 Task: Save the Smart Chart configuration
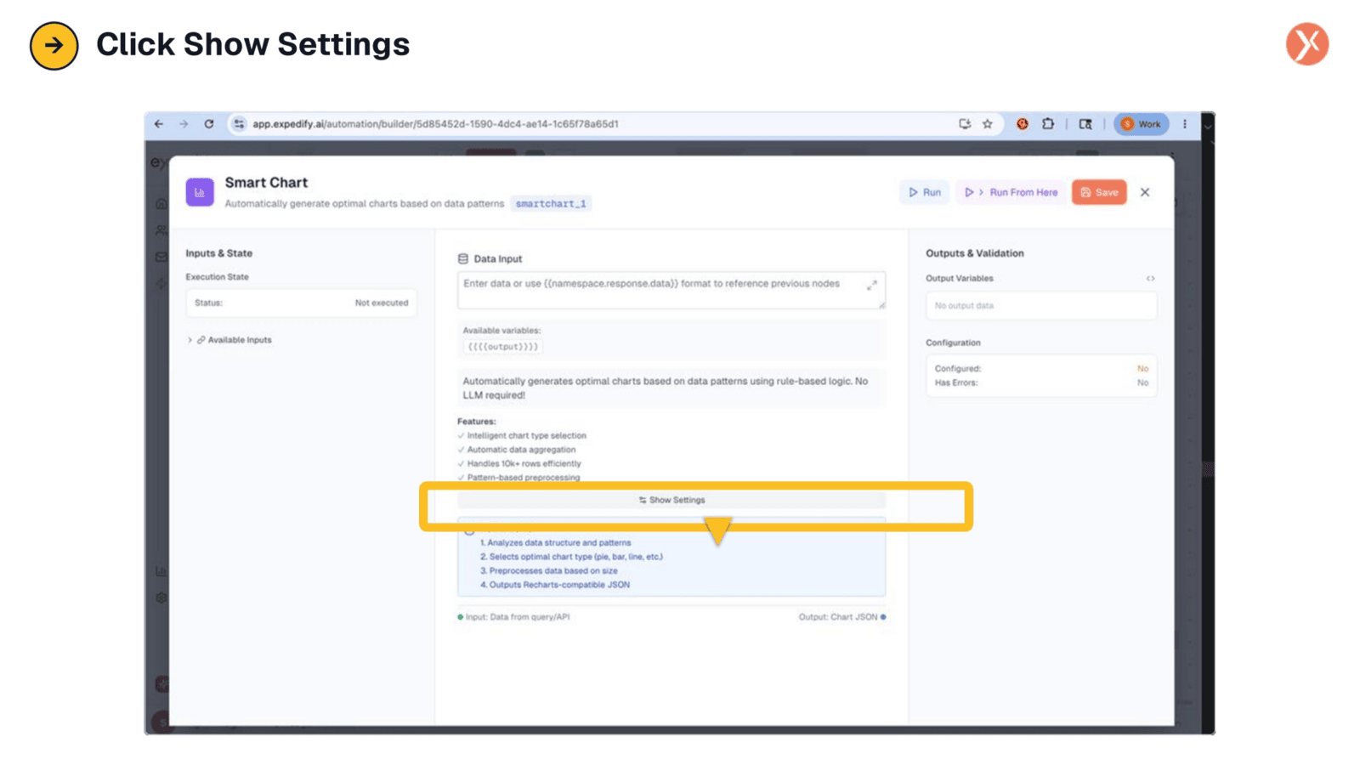coord(1099,192)
